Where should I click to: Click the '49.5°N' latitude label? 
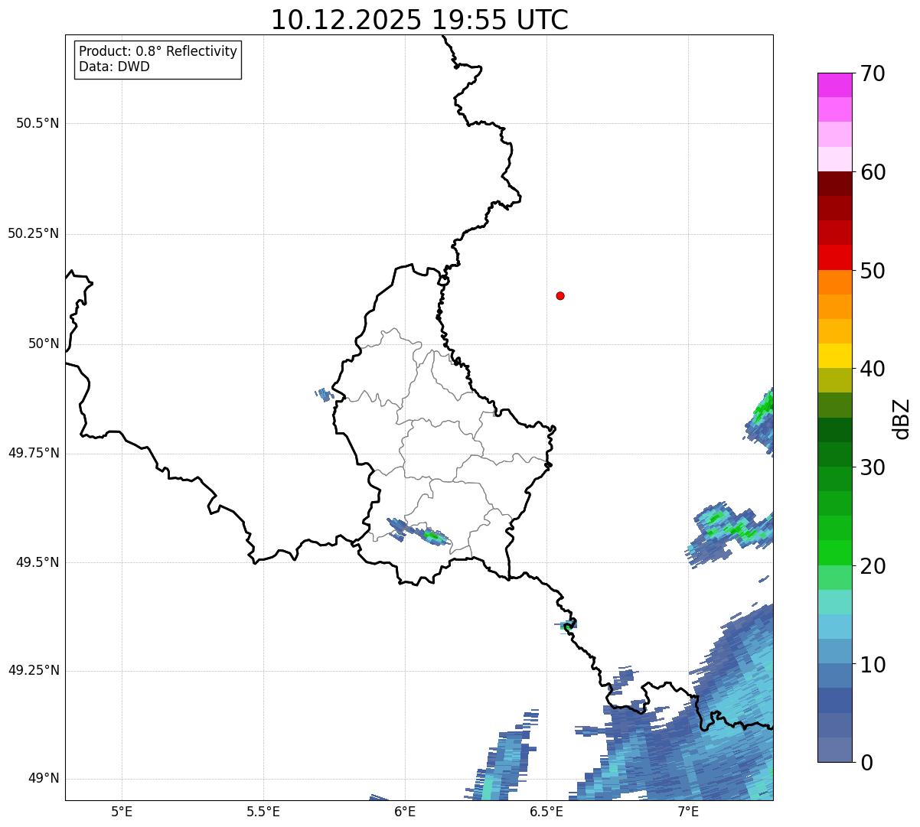(38, 562)
